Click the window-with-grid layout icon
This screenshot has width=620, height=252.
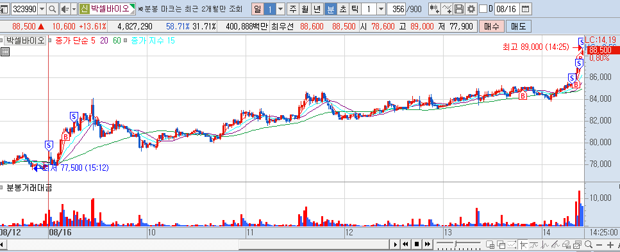490,244
